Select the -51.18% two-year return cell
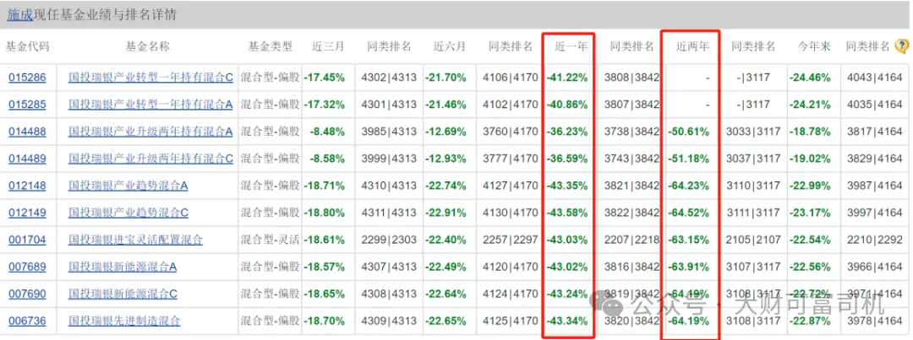This screenshot has height=340, width=913. click(x=690, y=159)
